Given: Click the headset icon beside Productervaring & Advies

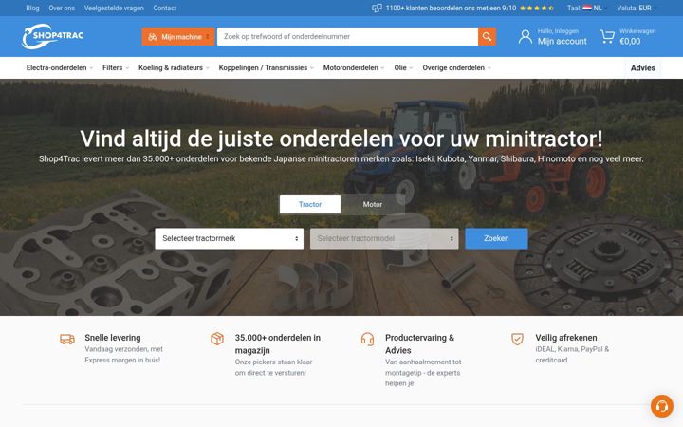Looking at the screenshot, I should (x=367, y=339).
